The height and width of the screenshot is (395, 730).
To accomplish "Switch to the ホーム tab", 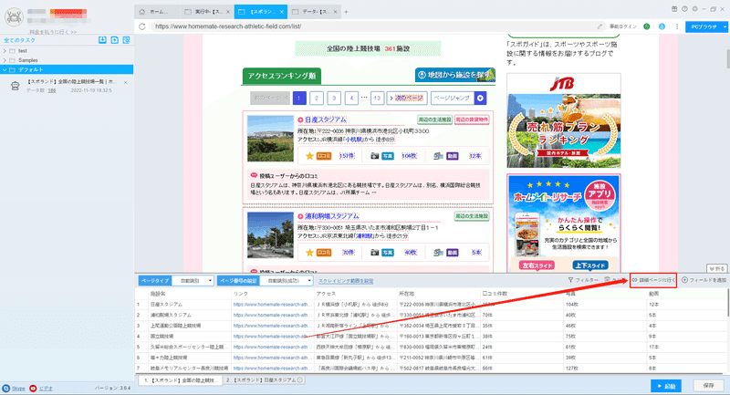I will pos(158,12).
